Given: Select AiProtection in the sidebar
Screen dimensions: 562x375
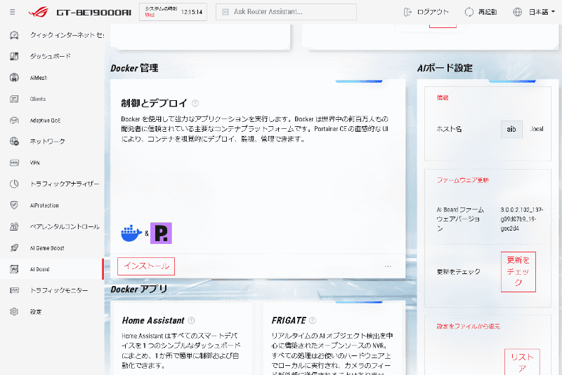Looking at the screenshot, I should point(44,205).
